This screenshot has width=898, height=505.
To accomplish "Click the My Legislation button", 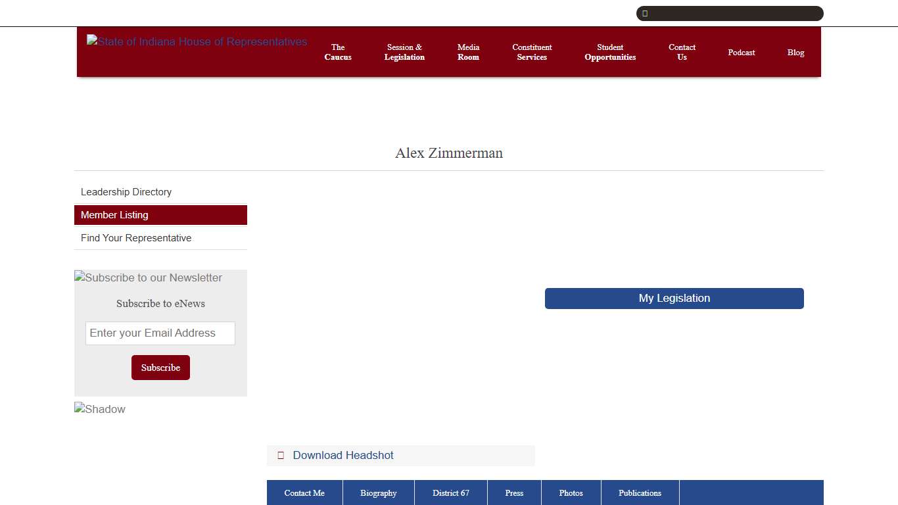I will click(x=674, y=299).
